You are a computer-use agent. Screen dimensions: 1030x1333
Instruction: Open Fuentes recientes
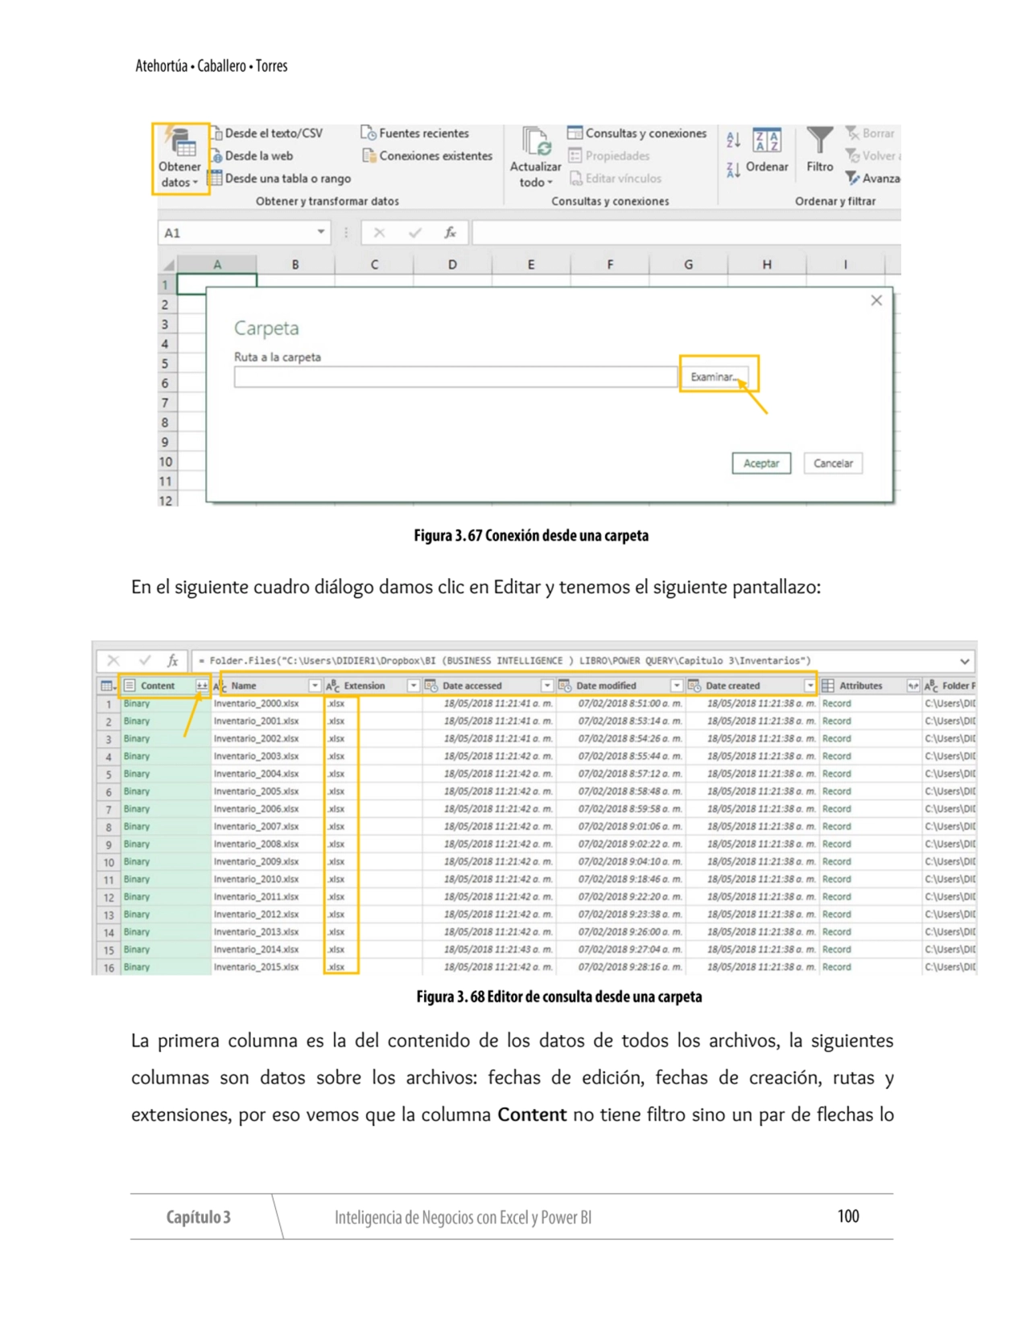[x=415, y=134]
